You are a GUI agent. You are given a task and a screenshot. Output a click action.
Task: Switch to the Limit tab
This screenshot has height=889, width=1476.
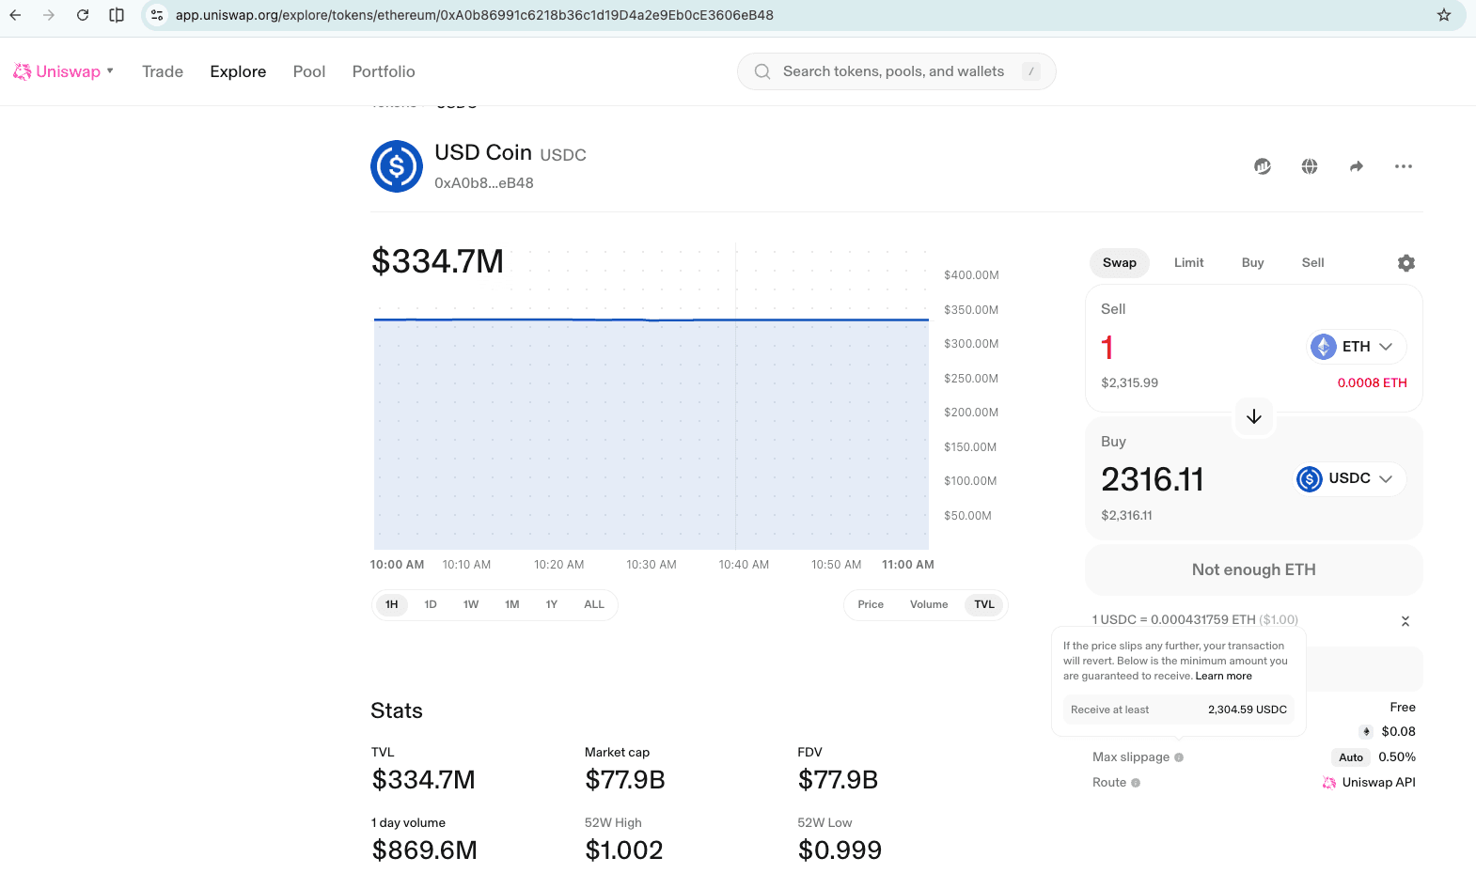point(1189,263)
